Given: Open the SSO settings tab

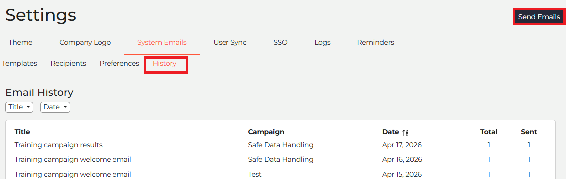Looking at the screenshot, I should point(280,43).
